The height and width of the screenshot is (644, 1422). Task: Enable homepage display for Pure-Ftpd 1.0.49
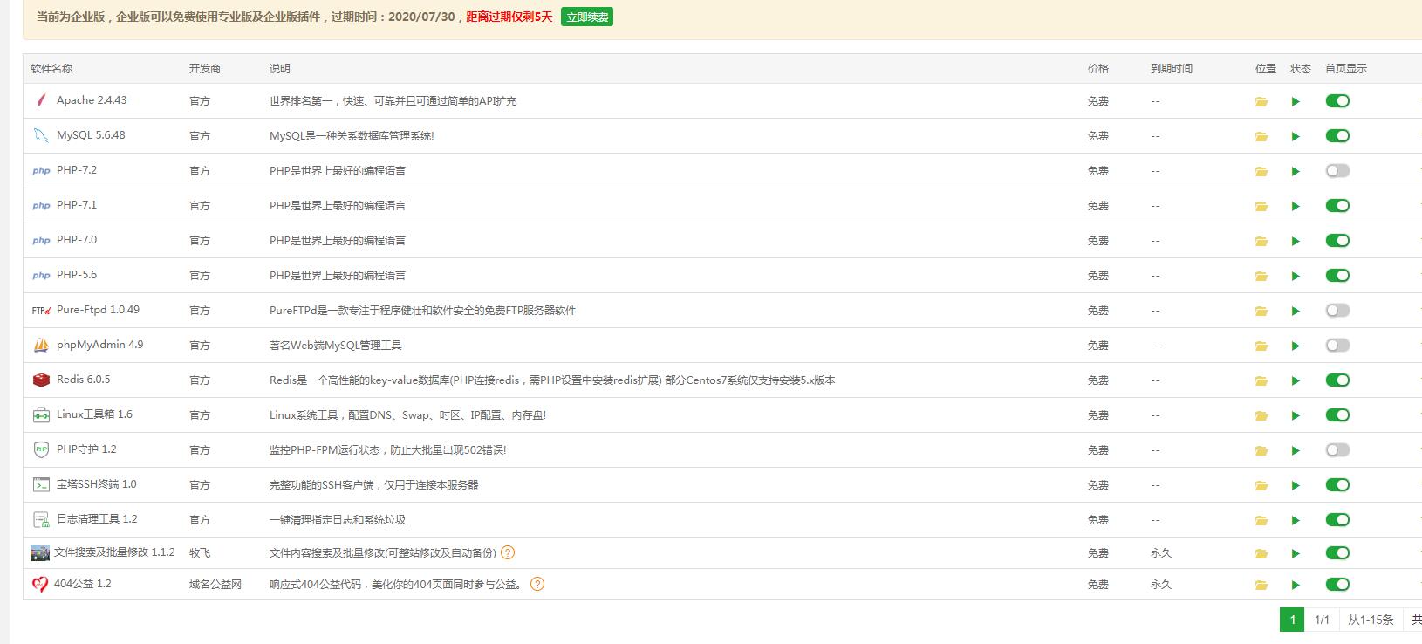pyautogui.click(x=1337, y=310)
